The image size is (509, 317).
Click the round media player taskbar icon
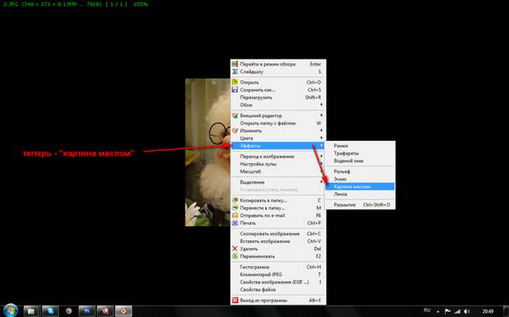68,310
